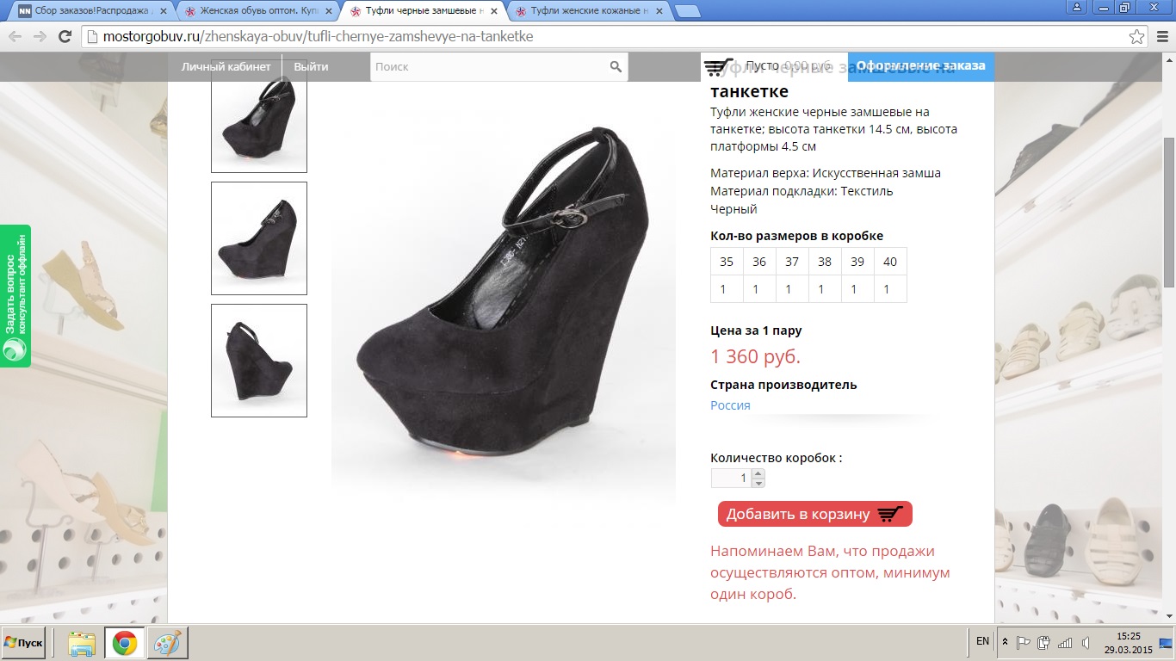This screenshot has height=661, width=1176.
Task: Select second shoe thumbnail
Action: [x=259, y=238]
